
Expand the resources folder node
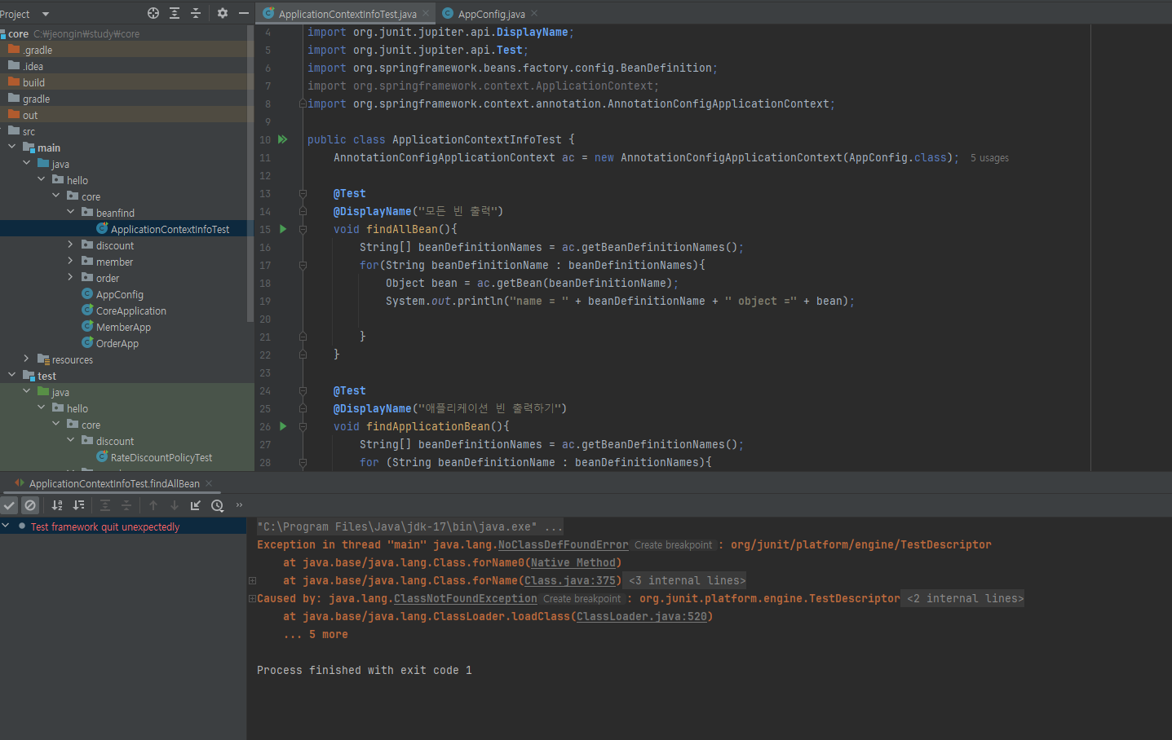click(x=27, y=359)
